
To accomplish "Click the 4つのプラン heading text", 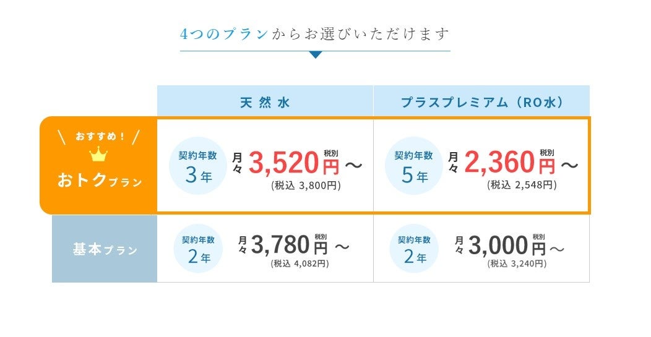I will click(x=225, y=34).
